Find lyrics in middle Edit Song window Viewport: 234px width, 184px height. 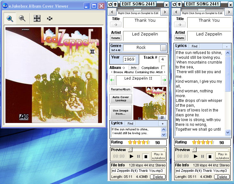pos(130,123)
